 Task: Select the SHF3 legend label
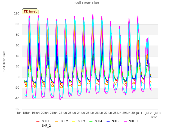[81, 121]
